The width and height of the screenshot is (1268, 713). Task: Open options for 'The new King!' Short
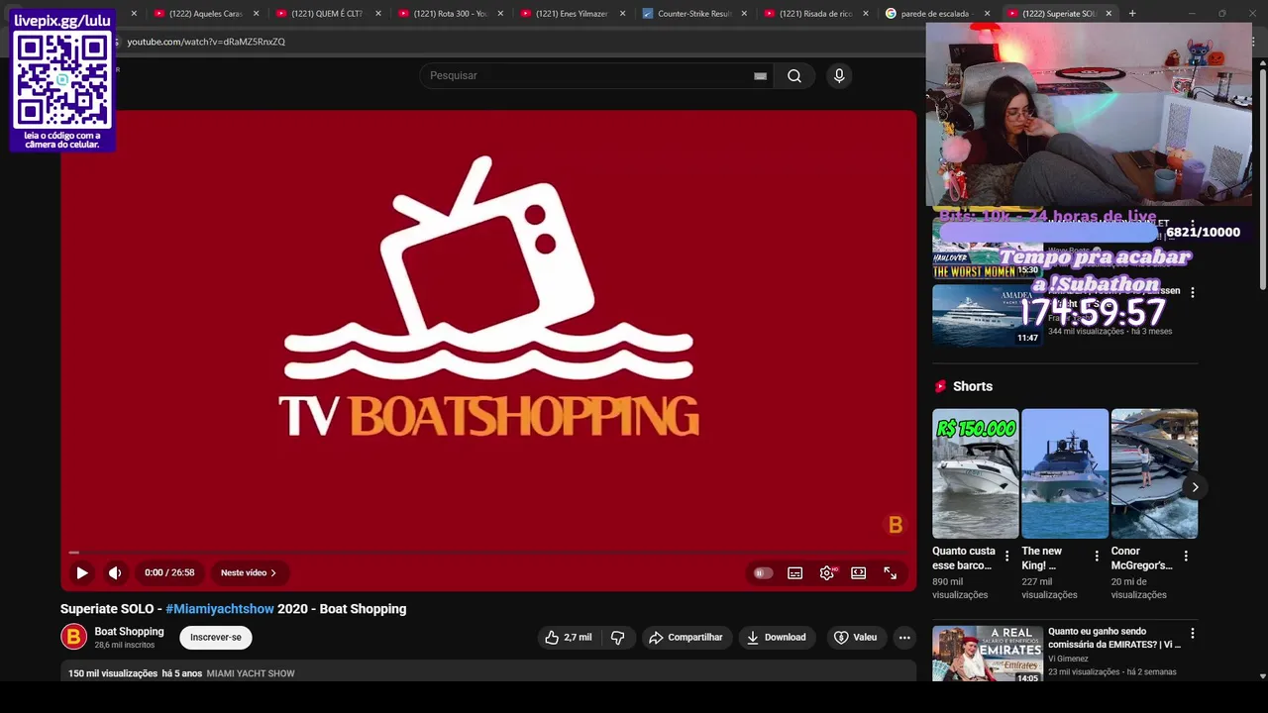tap(1097, 557)
